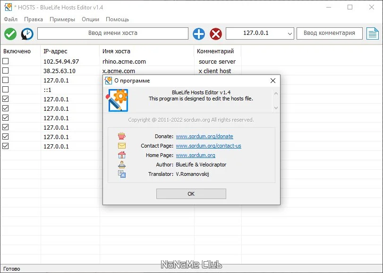Open the www.sordum.org/donate link

coord(204,136)
